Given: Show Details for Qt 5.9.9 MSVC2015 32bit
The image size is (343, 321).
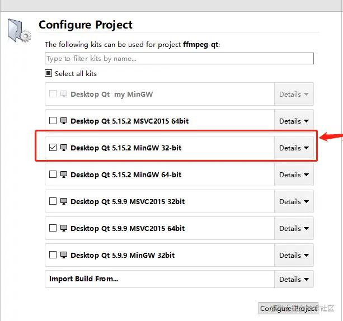Looking at the screenshot, I should coord(294,202).
